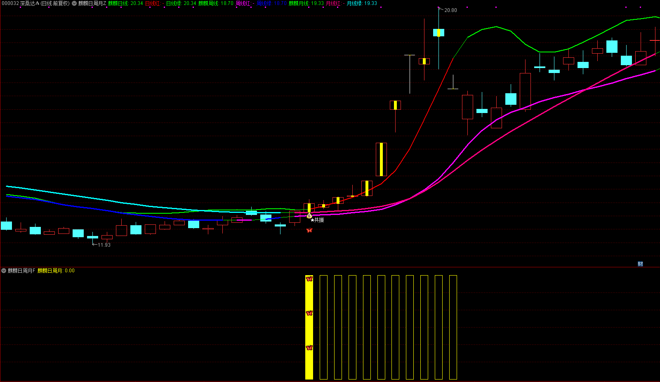Open the 麒麟日周月F sub-panel dropdown arrow

(4, 271)
